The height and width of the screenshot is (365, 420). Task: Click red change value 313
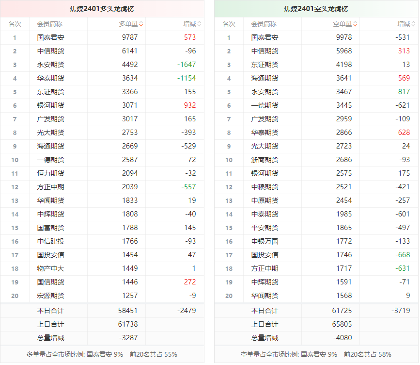404,51
